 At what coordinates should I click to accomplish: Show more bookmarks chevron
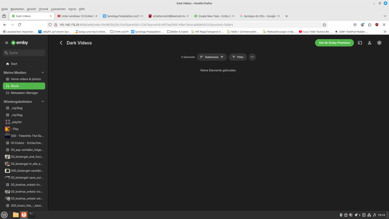click(385, 32)
